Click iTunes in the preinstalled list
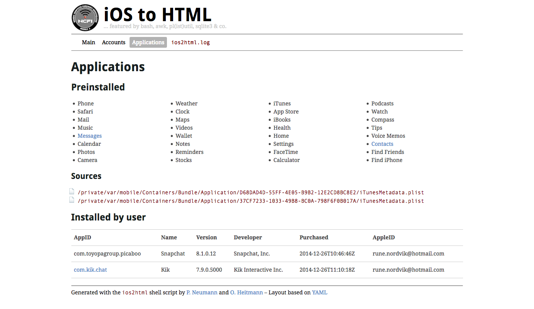Image resolution: width=534 pixels, height=309 pixels. click(x=282, y=104)
